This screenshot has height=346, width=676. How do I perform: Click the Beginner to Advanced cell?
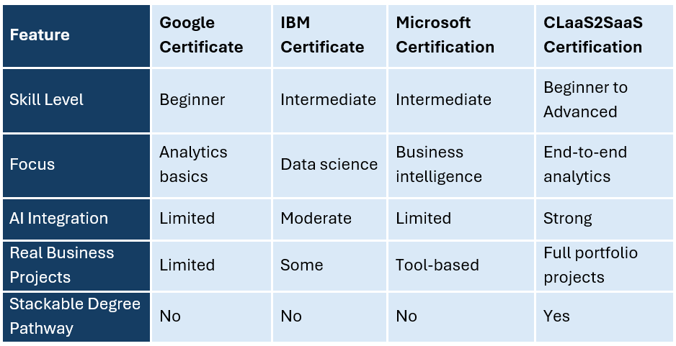point(604,100)
